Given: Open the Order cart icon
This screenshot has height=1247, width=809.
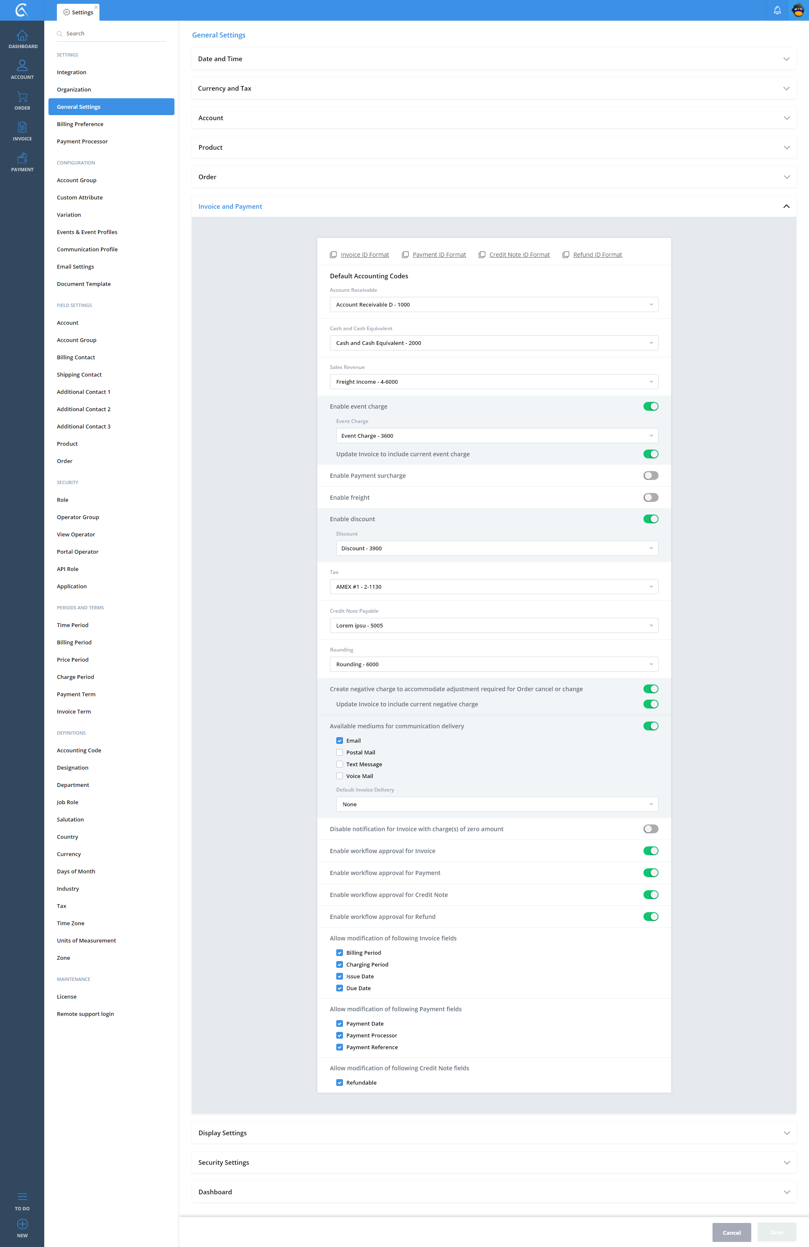Looking at the screenshot, I should pos(22,97).
